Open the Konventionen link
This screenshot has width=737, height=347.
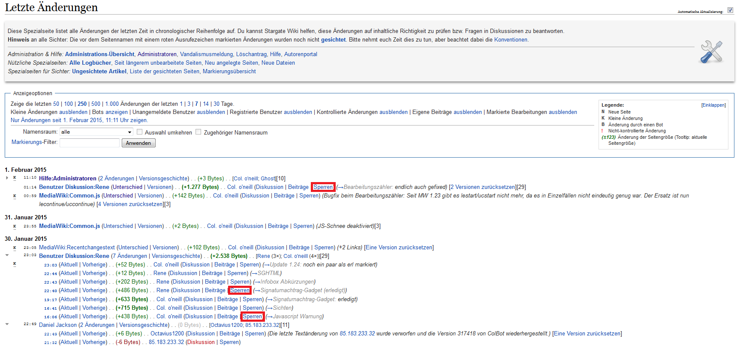(x=511, y=40)
